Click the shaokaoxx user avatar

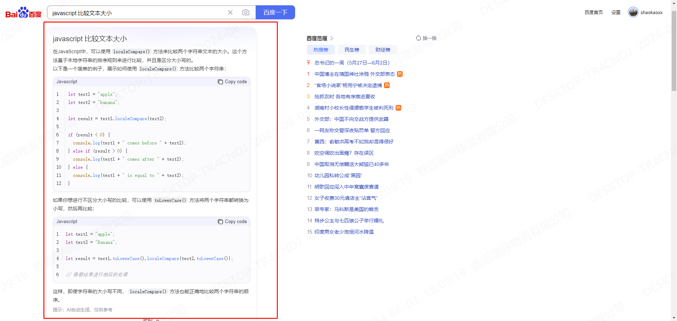click(633, 12)
